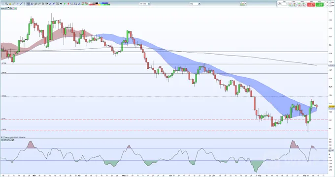Screen dimensions: 335x177
Task: Select the black right-arrow drawing tool
Action: [x=61, y=3]
